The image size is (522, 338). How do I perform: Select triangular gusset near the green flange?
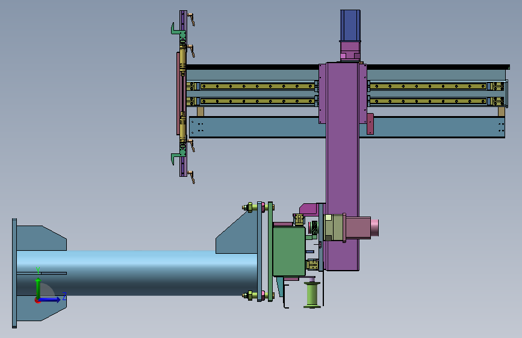240,235
